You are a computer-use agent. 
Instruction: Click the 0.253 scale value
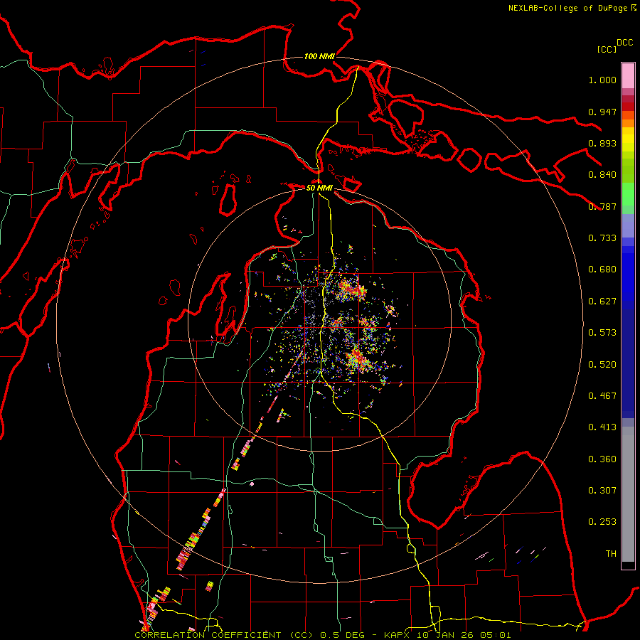tap(602, 522)
